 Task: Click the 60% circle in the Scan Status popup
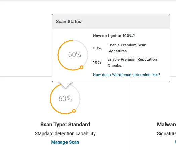[73, 55]
